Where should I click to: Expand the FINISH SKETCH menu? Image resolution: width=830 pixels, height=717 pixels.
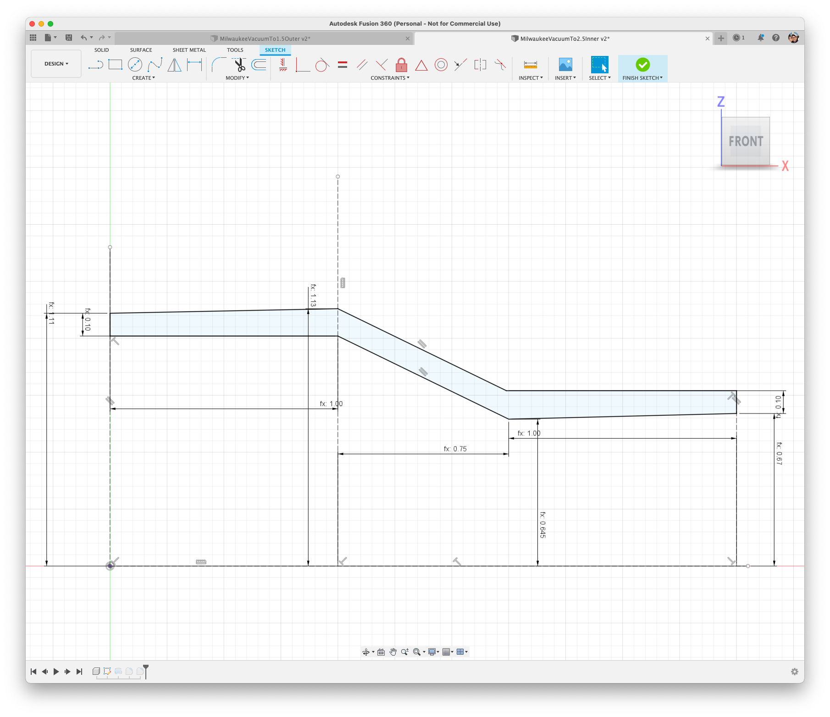point(642,78)
